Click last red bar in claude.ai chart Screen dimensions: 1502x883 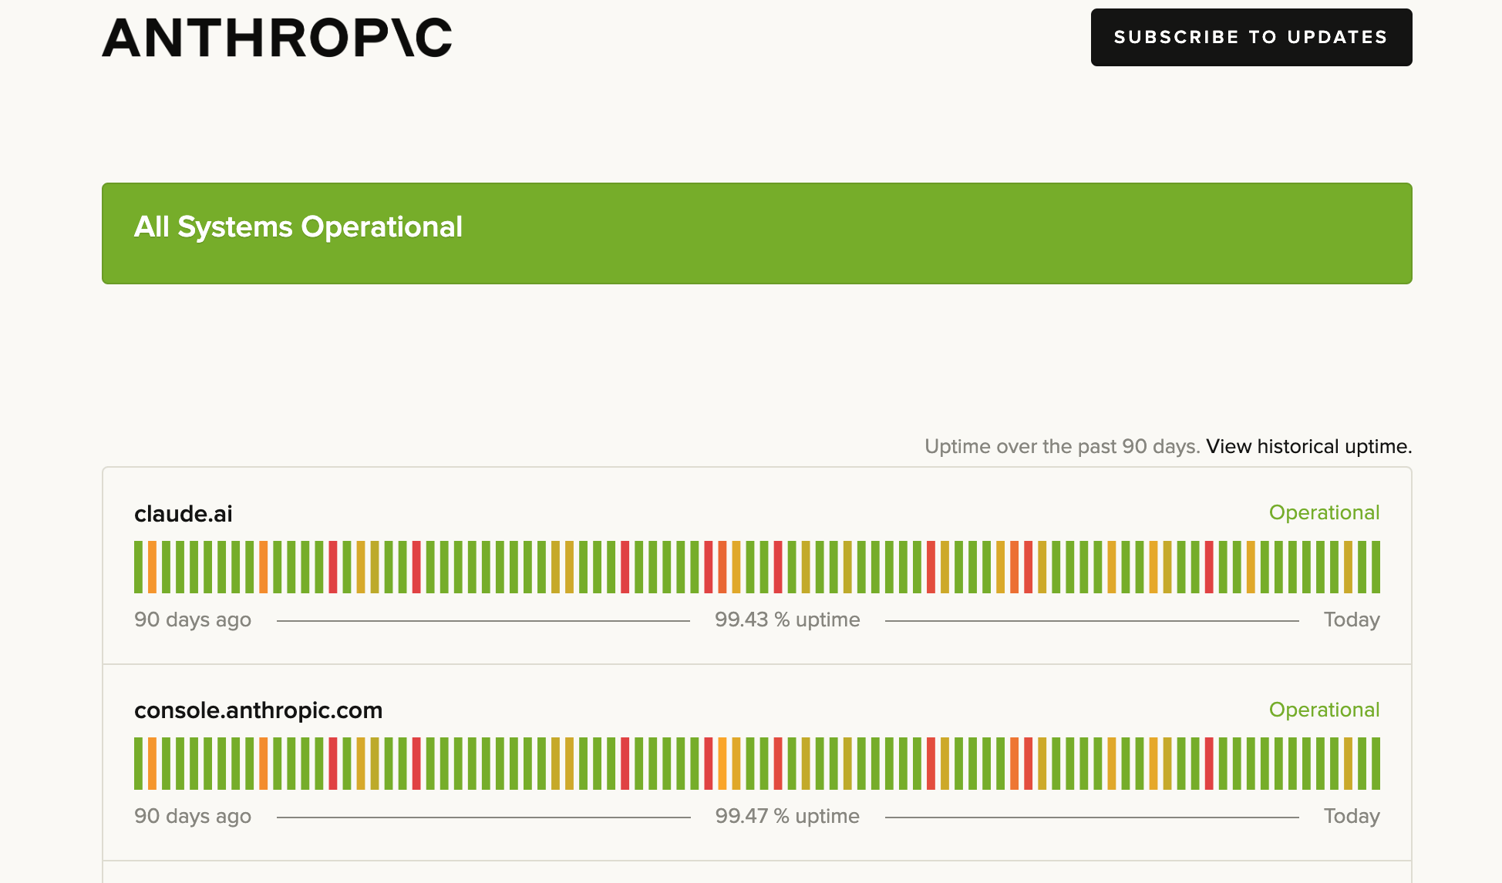(x=1209, y=567)
